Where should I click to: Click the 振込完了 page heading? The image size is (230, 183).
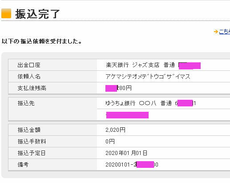(x=37, y=14)
